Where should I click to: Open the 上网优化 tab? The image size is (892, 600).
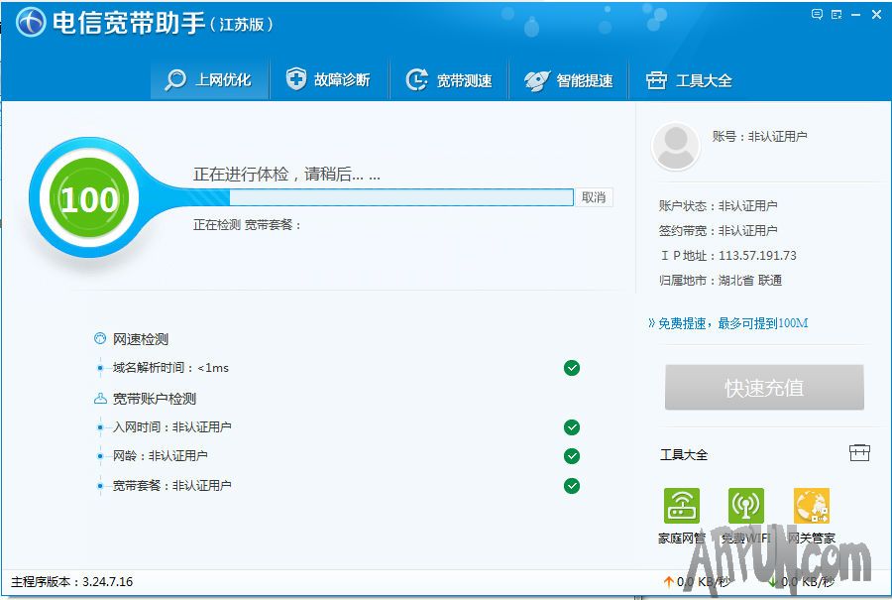click(x=209, y=79)
